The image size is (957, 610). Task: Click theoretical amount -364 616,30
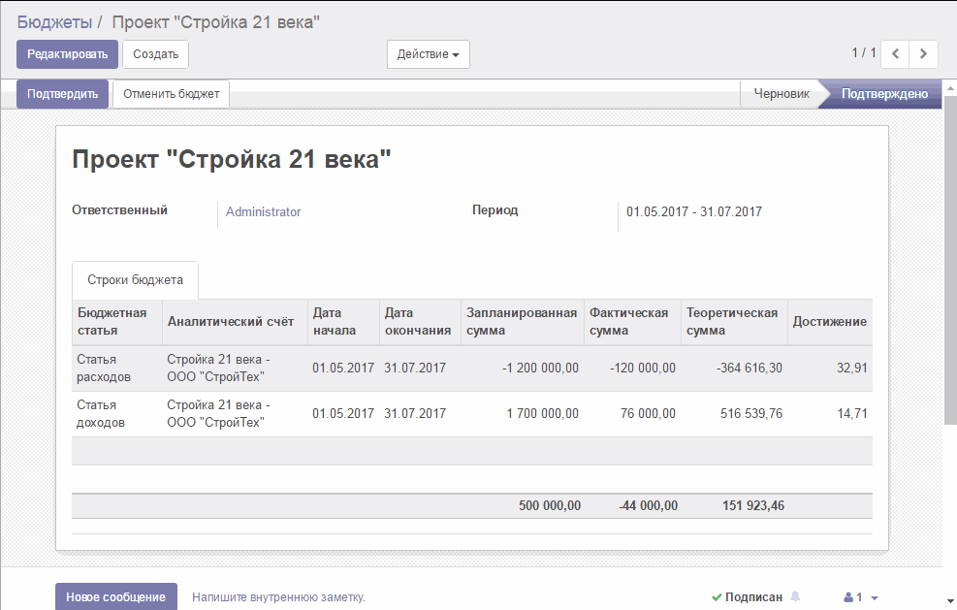pos(750,369)
